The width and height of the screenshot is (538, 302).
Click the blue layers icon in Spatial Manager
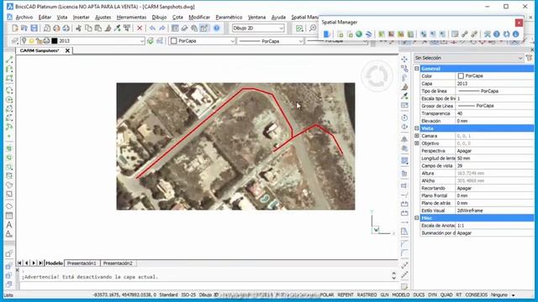coord(368,34)
